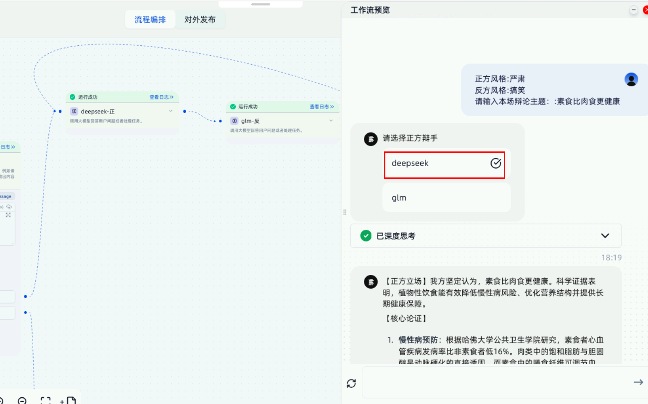Viewport: 648px width, 404px height.
Task: Click the 【核心论证】 heading
Action: [x=406, y=318]
